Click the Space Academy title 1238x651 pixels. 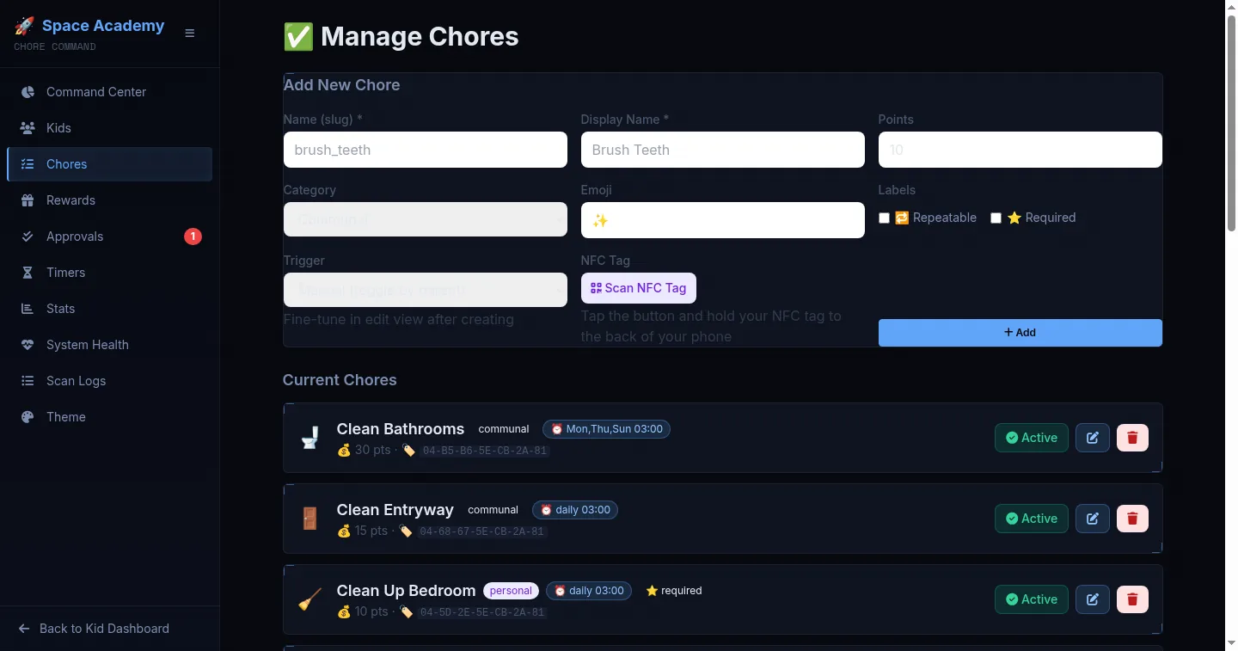pos(103,26)
